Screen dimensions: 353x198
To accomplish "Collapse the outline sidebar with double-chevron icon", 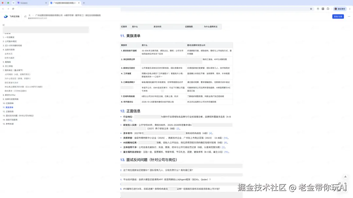I will point(4,25).
